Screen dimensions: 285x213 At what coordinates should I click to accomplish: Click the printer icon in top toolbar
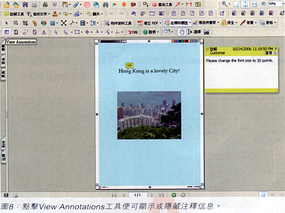point(34,5)
